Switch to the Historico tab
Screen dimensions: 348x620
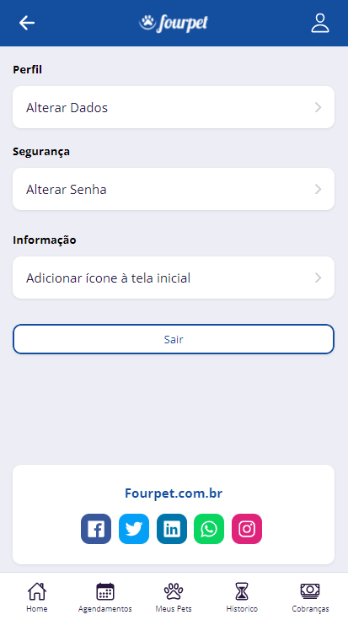[242, 597]
